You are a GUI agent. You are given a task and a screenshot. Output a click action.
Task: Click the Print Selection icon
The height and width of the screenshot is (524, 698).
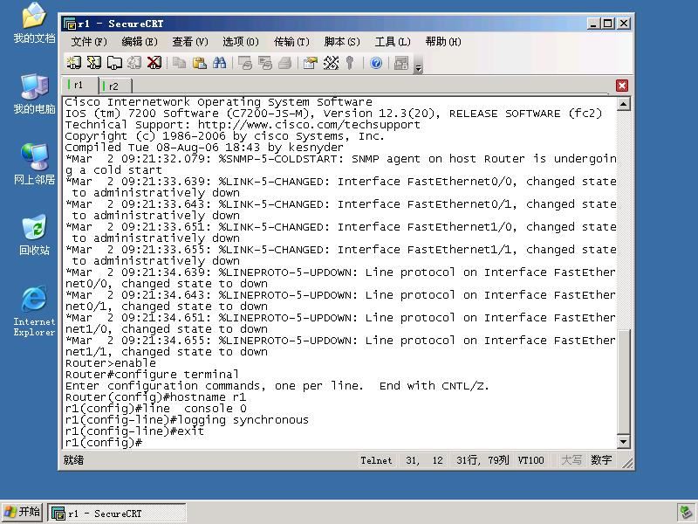coord(265,63)
